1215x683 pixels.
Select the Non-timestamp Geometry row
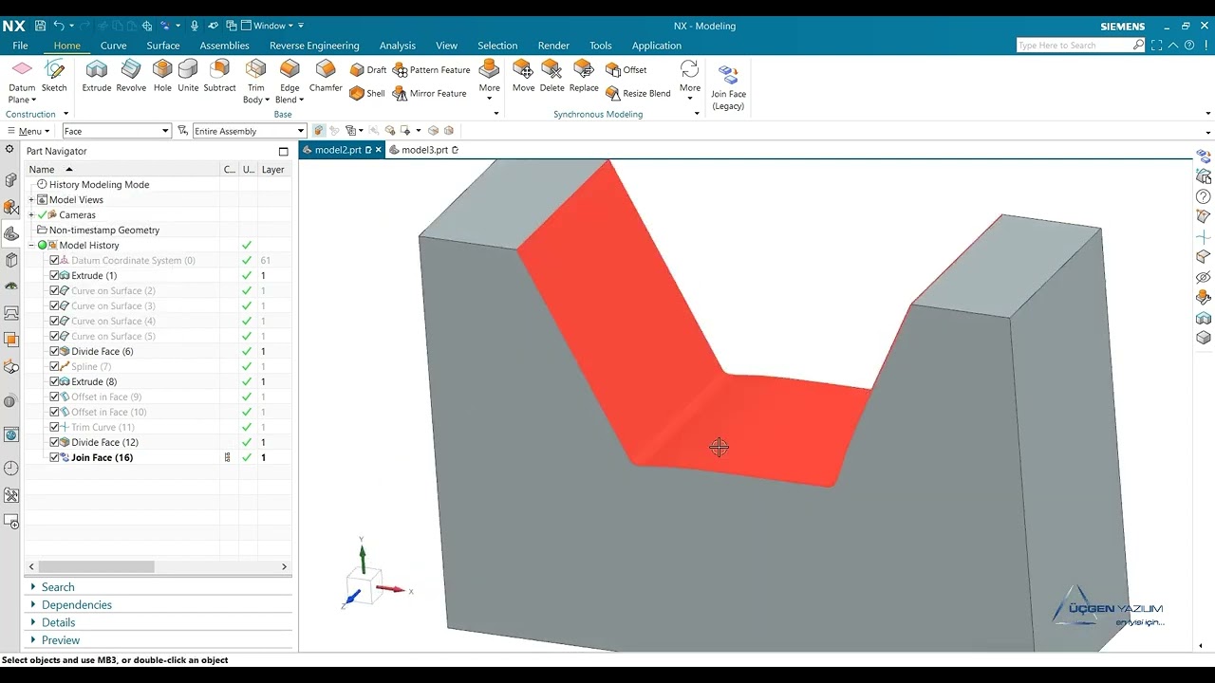point(103,231)
